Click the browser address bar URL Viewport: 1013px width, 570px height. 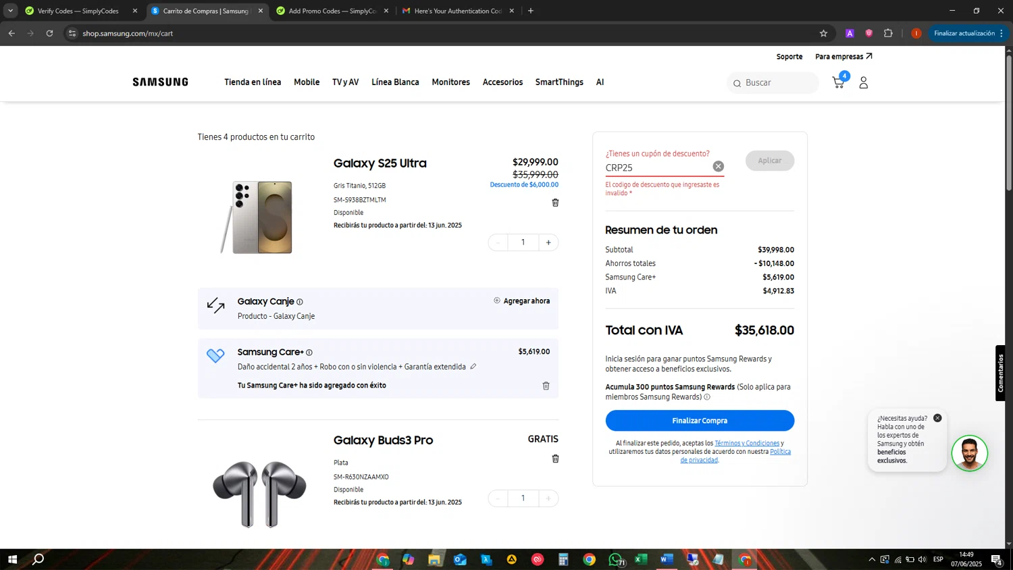click(x=128, y=33)
